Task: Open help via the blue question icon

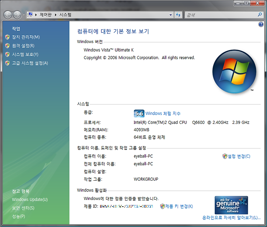Action: pyautogui.click(x=261, y=24)
